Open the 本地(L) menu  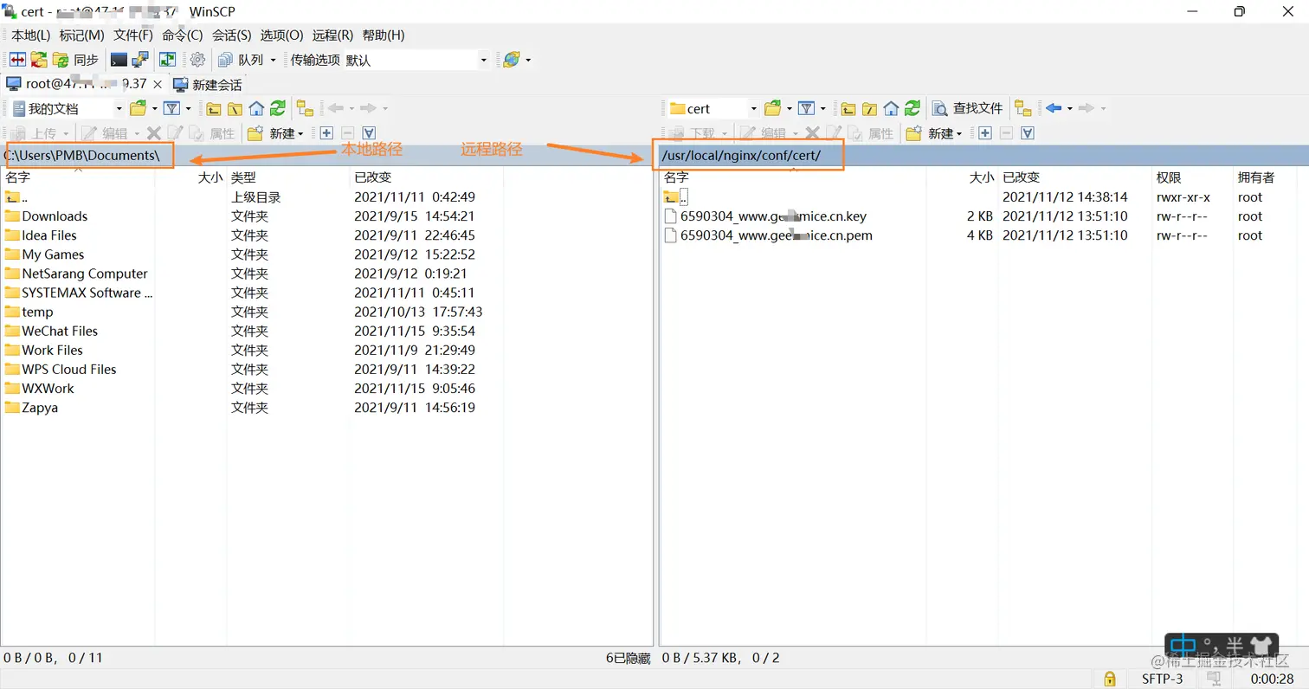[x=30, y=35]
